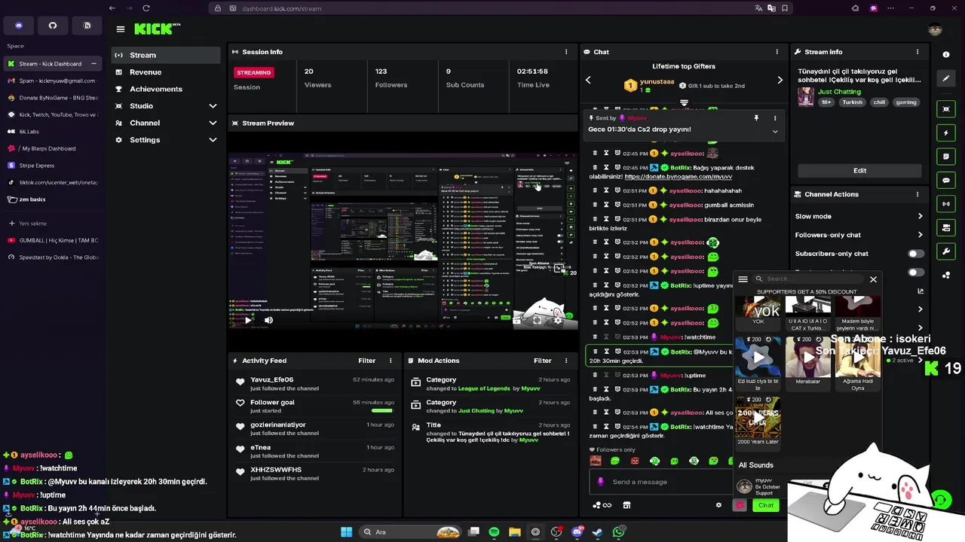This screenshot has width=965, height=542.
Task: Open pinned message three-dot options
Action: [774, 118]
